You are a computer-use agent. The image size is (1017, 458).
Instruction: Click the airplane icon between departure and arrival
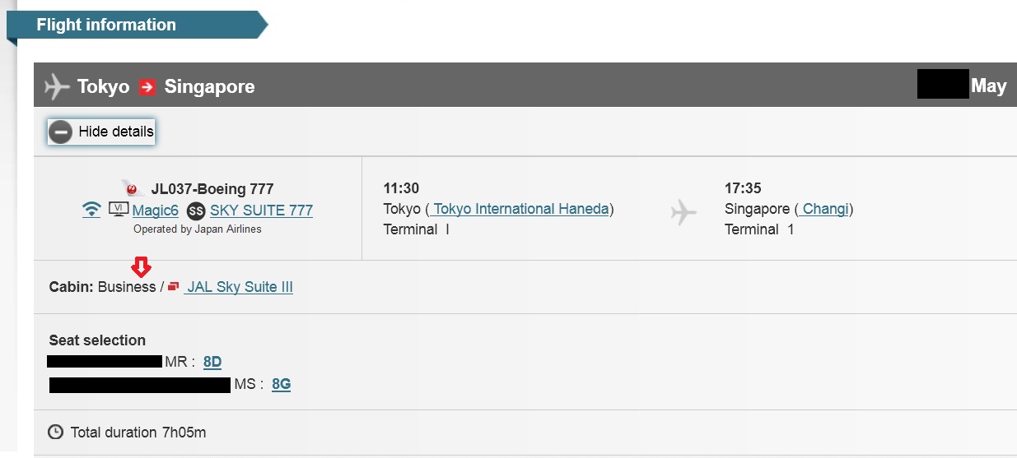[683, 213]
